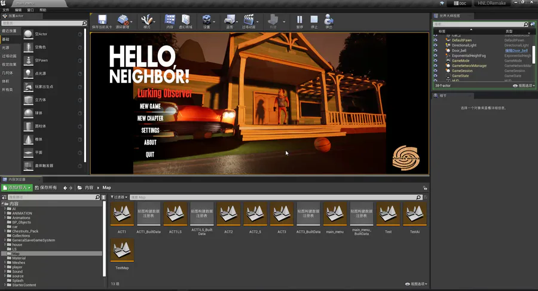Select the Box Trigger (盒体触发器) icon
538x291 pixels.
pyautogui.click(x=28, y=166)
